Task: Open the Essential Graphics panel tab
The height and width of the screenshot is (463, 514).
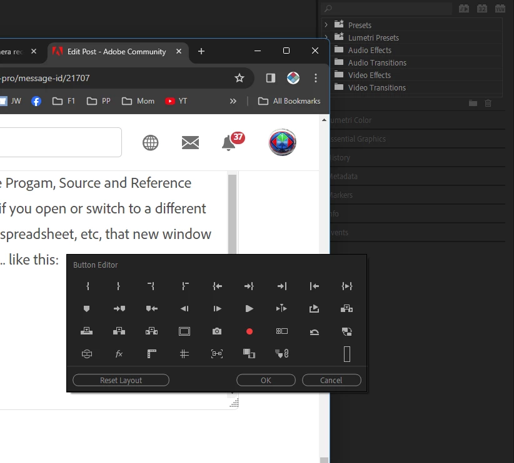Action: click(358, 139)
